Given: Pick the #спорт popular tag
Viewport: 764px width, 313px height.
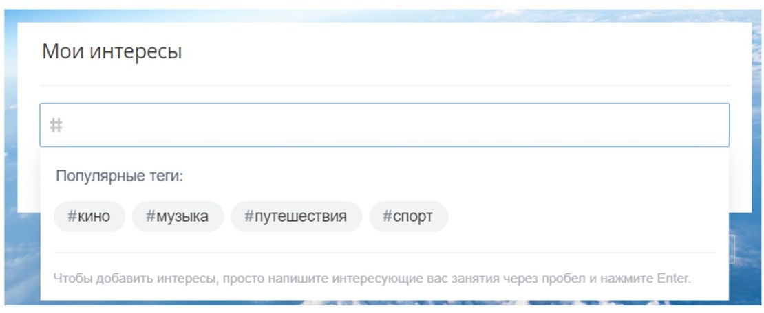Looking at the screenshot, I should coord(409,217).
